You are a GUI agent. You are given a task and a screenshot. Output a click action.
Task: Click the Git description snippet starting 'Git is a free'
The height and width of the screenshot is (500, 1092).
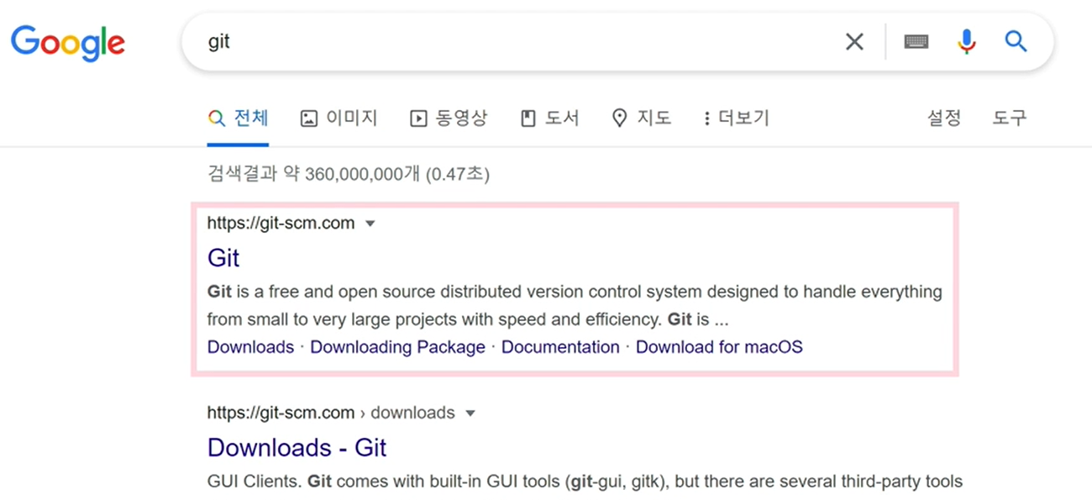tap(575, 306)
